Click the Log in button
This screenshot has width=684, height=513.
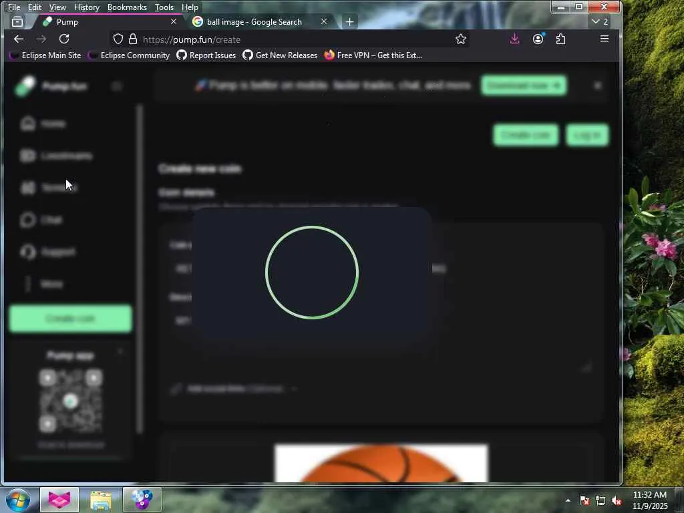click(x=587, y=135)
